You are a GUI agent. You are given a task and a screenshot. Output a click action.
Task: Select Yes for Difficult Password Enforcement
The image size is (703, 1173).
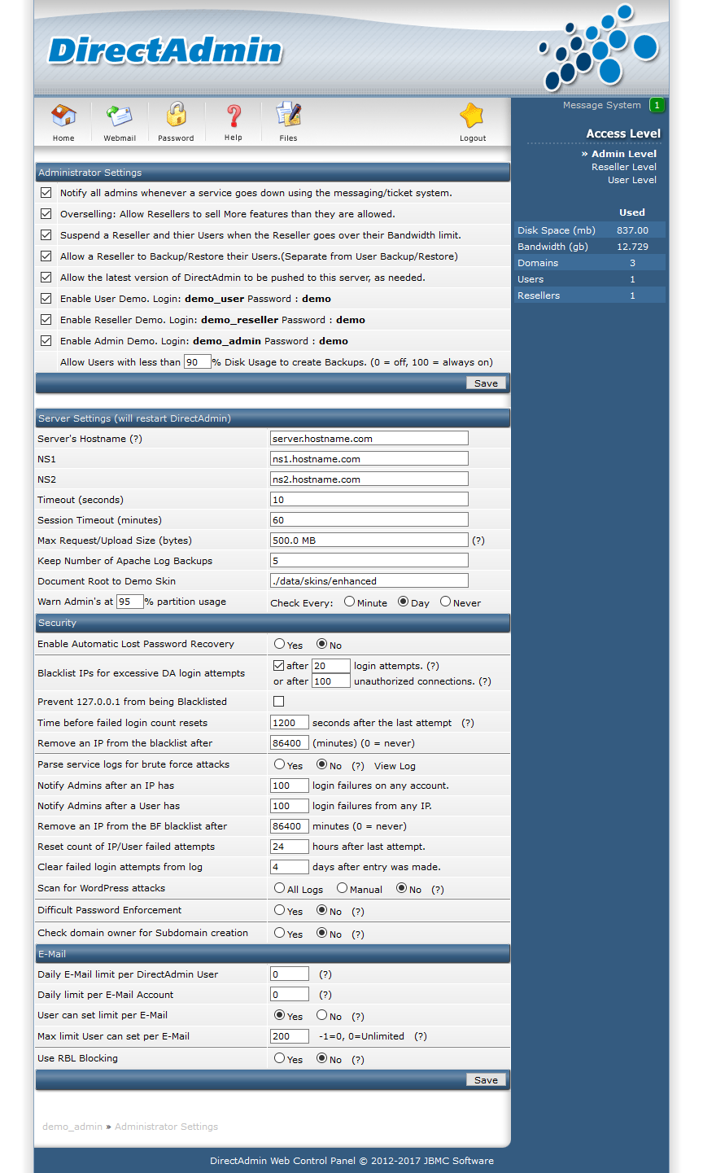[279, 910]
